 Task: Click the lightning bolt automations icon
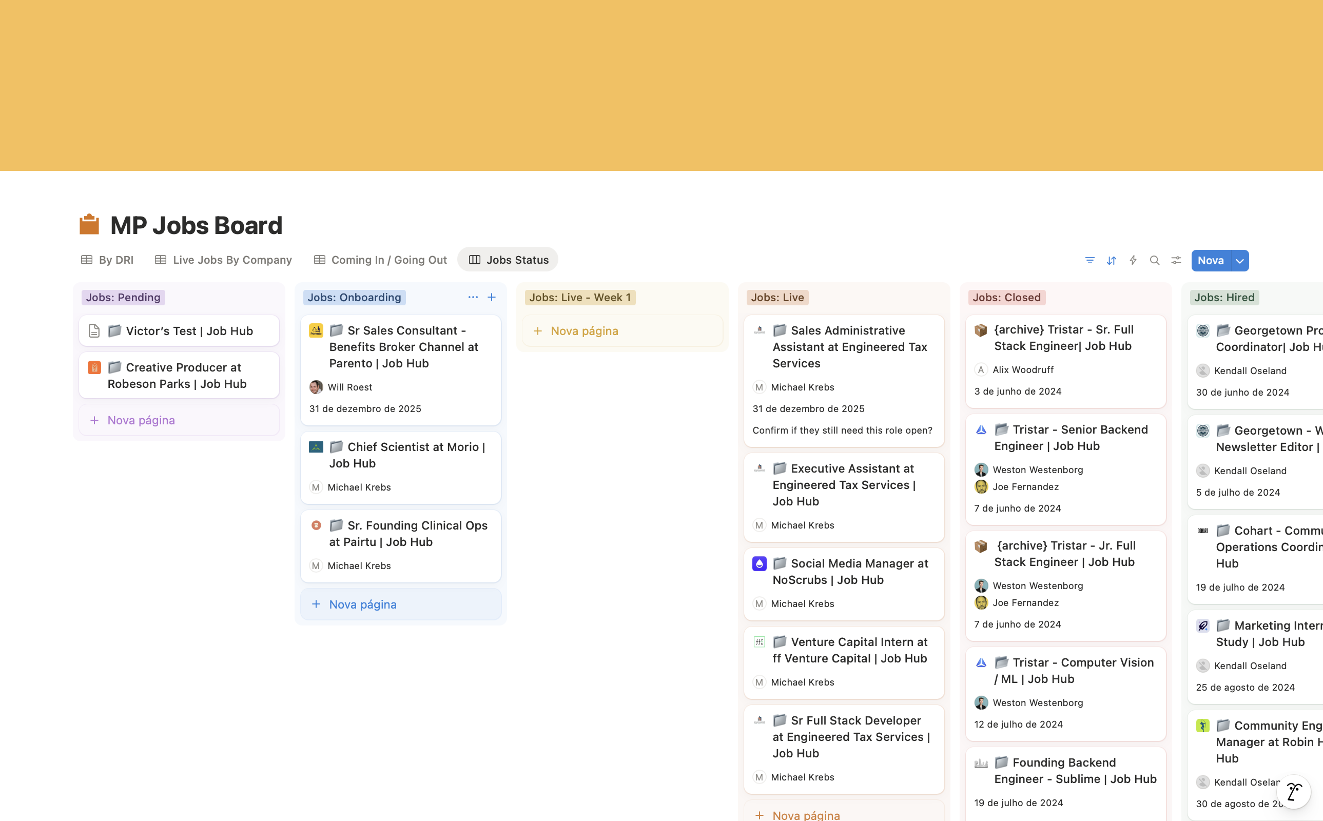coord(1133,260)
